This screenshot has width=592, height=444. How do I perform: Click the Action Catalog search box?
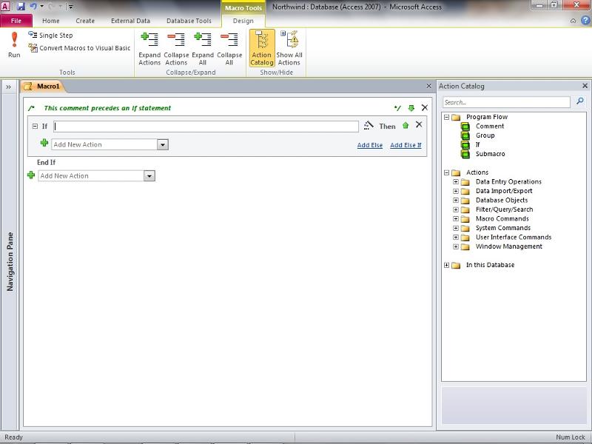tap(506, 102)
